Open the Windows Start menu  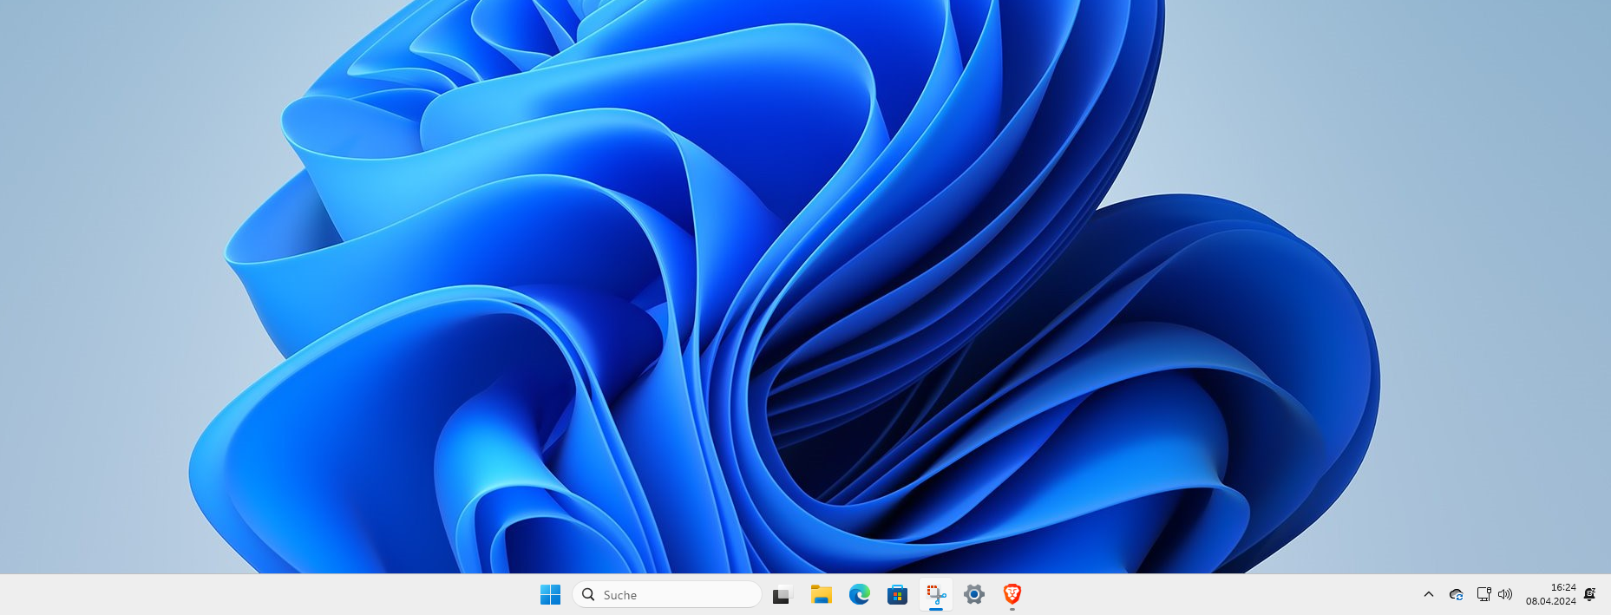click(x=550, y=594)
